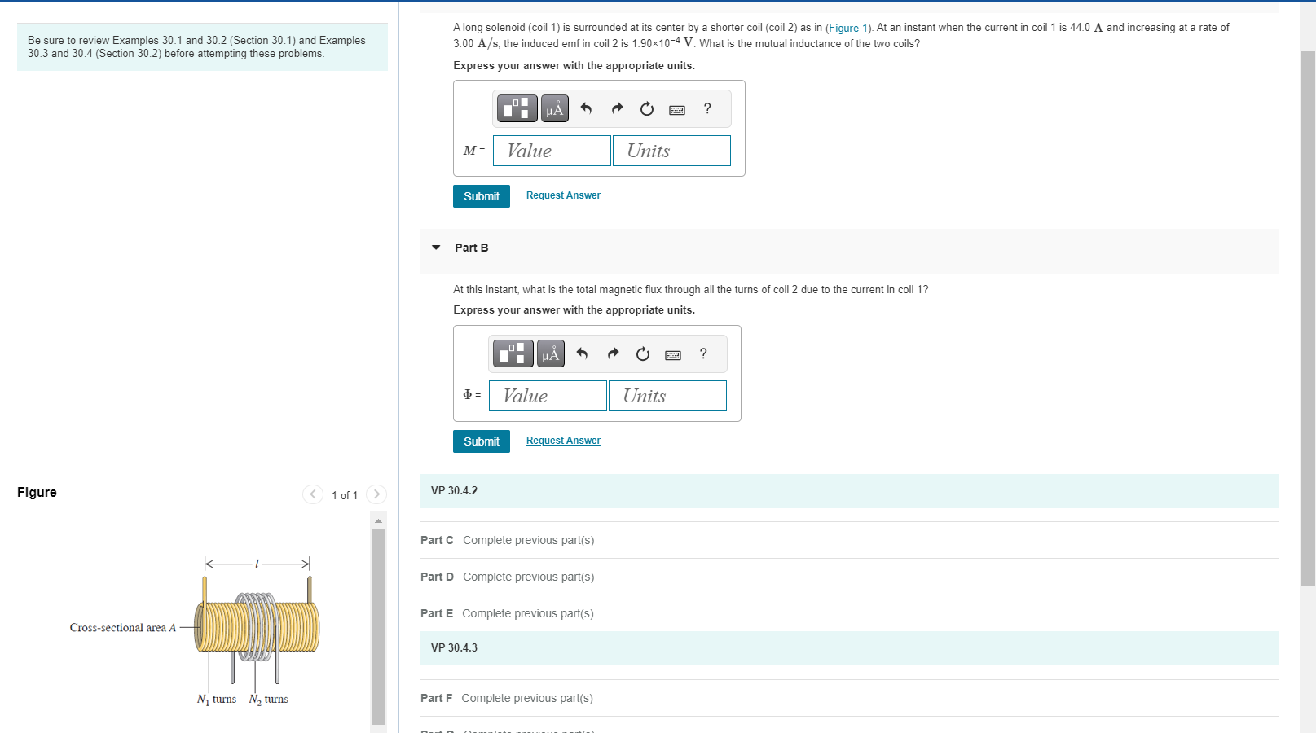Expand the Part F section
Screen dimensions: 1316x733
pyautogui.click(x=438, y=698)
